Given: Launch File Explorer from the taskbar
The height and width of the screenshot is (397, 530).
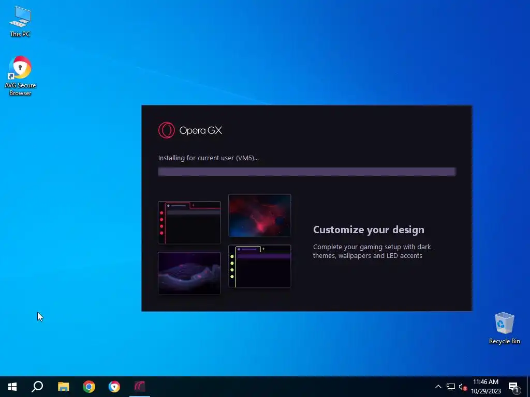Looking at the screenshot, I should pos(63,387).
